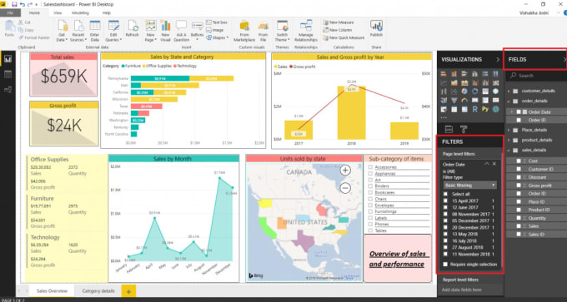
Task: Tick Select all in the Order Date filter
Action: (445, 194)
